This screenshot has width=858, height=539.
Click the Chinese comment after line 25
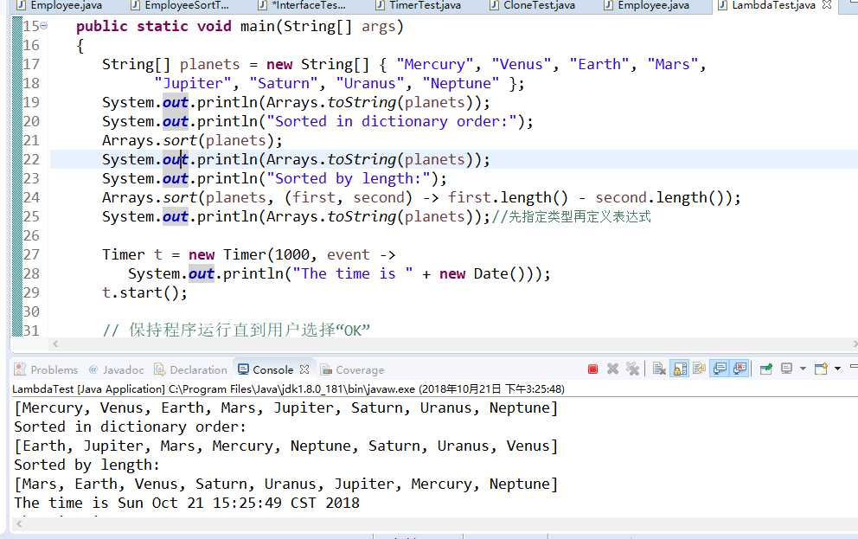(x=571, y=216)
